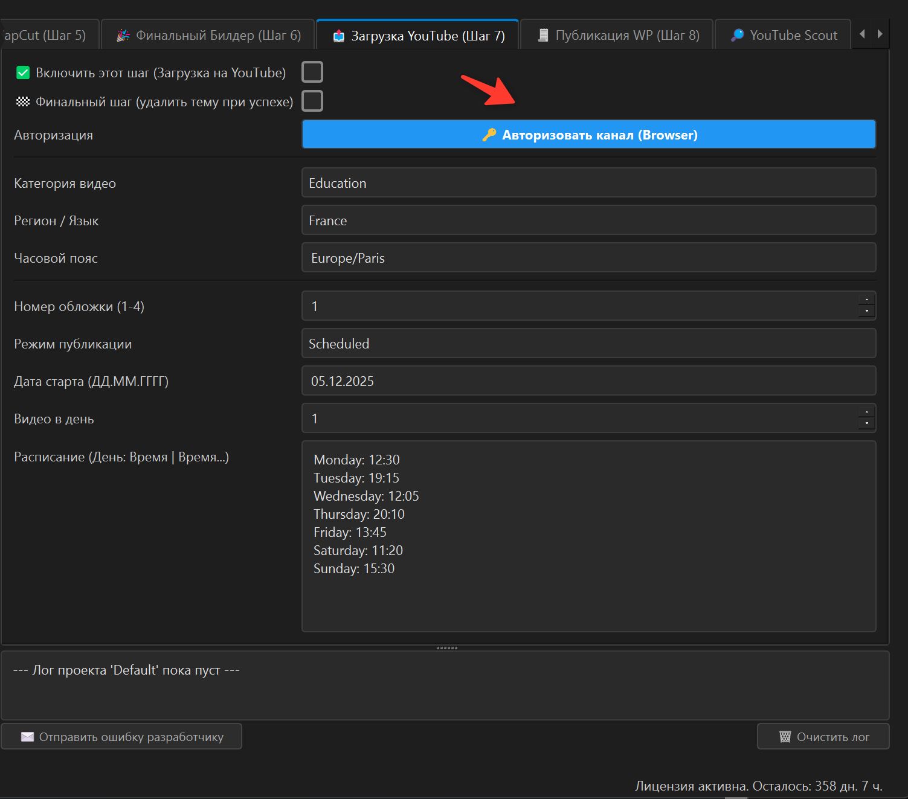The height and width of the screenshot is (799, 908).
Task: Click the Sunday: 15:30 schedule line
Action: coord(354,568)
